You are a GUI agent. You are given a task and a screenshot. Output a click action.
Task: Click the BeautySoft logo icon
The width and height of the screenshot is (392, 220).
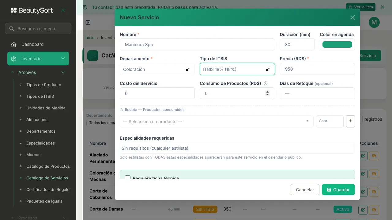13,10
